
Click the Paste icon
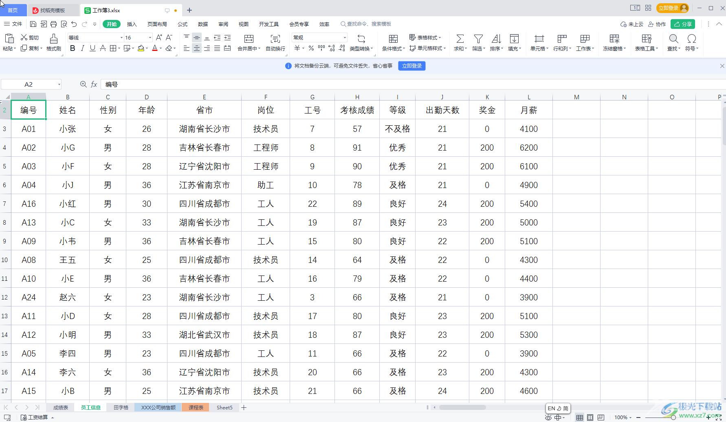tap(9, 39)
